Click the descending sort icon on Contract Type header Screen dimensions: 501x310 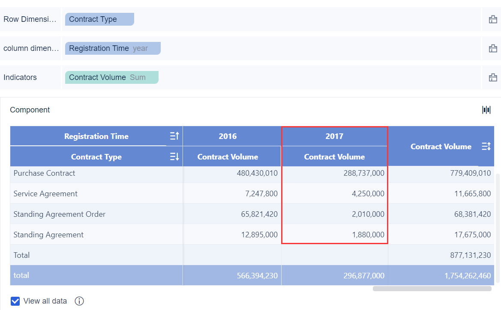point(174,156)
